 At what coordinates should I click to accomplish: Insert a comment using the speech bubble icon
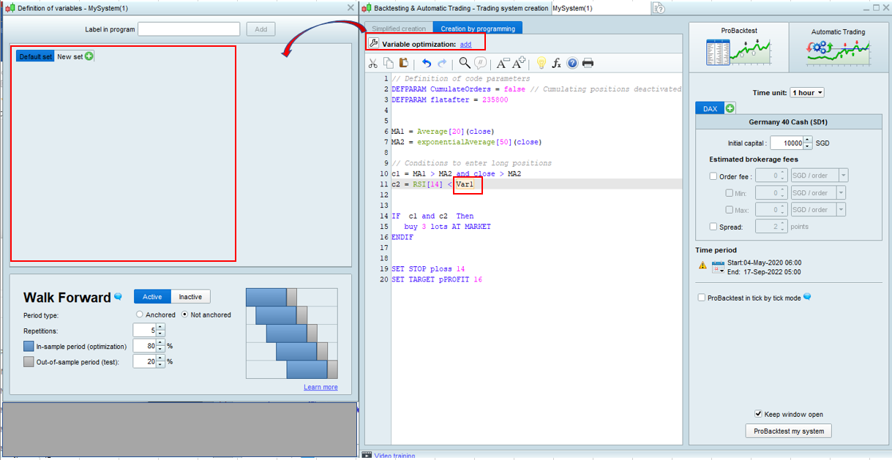(480, 63)
